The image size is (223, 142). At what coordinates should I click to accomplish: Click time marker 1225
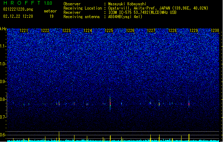109,31
